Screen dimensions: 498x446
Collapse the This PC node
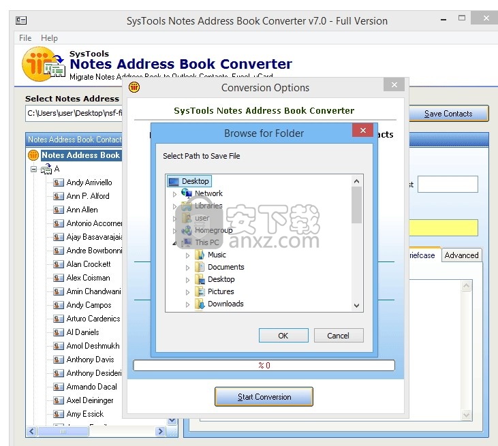pos(174,243)
